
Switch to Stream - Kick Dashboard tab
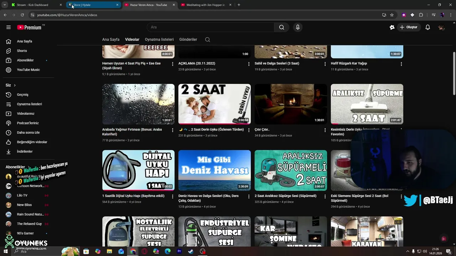click(x=37, y=5)
